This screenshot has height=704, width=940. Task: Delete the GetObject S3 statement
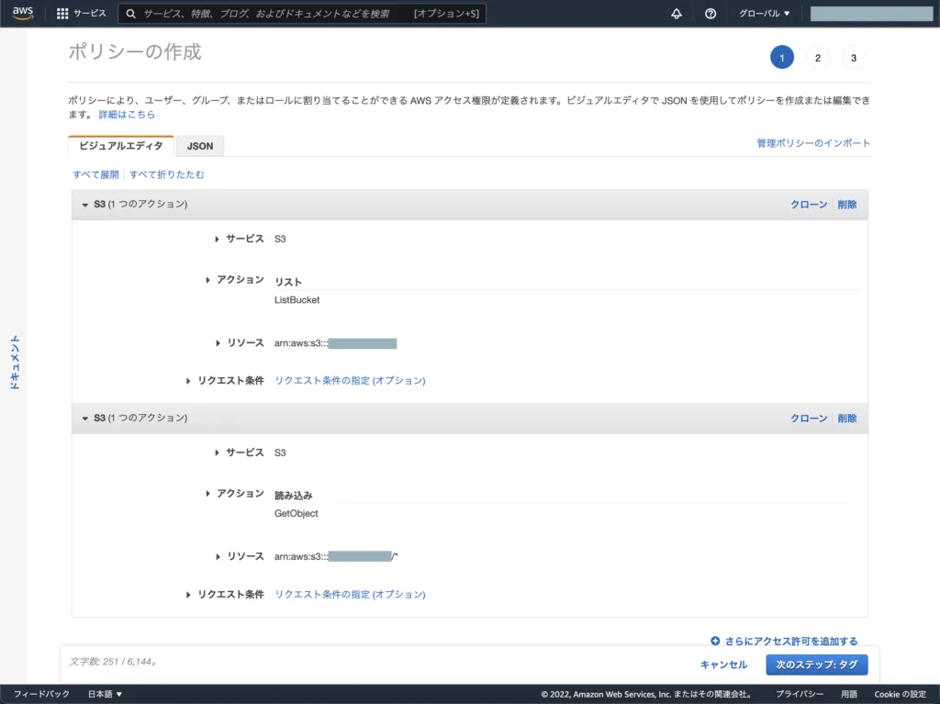coord(847,418)
